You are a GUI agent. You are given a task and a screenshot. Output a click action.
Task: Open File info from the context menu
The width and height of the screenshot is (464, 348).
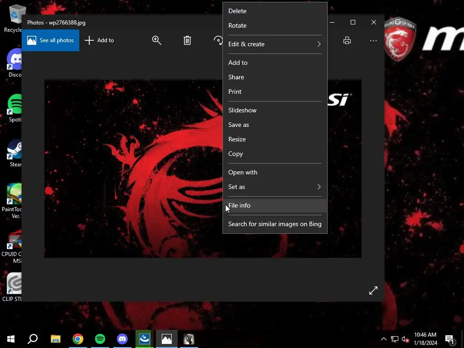275,205
